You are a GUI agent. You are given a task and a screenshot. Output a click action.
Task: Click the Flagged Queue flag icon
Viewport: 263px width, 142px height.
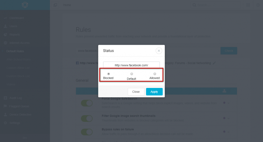click(x=5, y=106)
